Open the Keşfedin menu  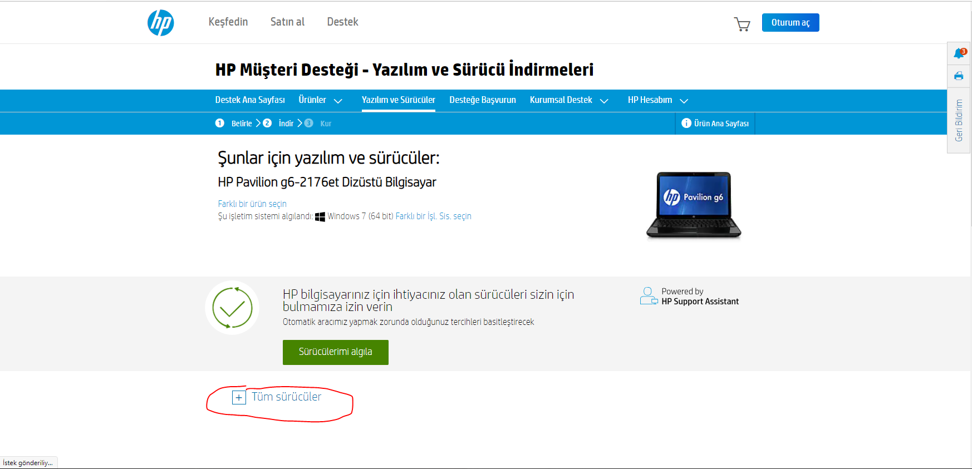click(228, 22)
